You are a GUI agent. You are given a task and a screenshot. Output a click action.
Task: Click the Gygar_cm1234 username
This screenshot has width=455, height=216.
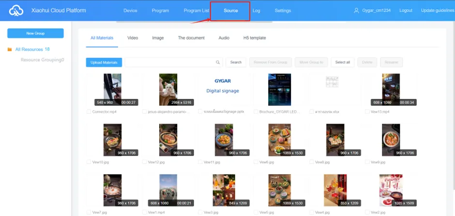coord(377,11)
